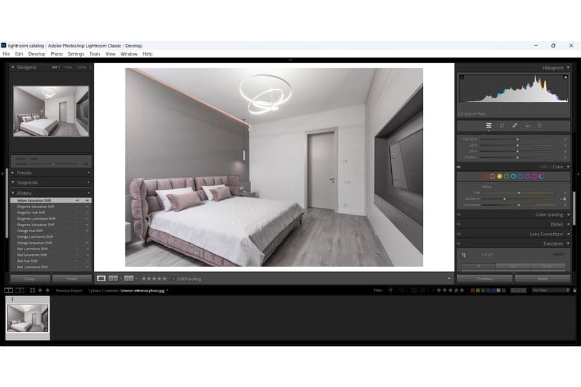This screenshot has height=387, width=581.
Task: Toggle highlight clipping indicator in Histogram
Action: click(566, 77)
